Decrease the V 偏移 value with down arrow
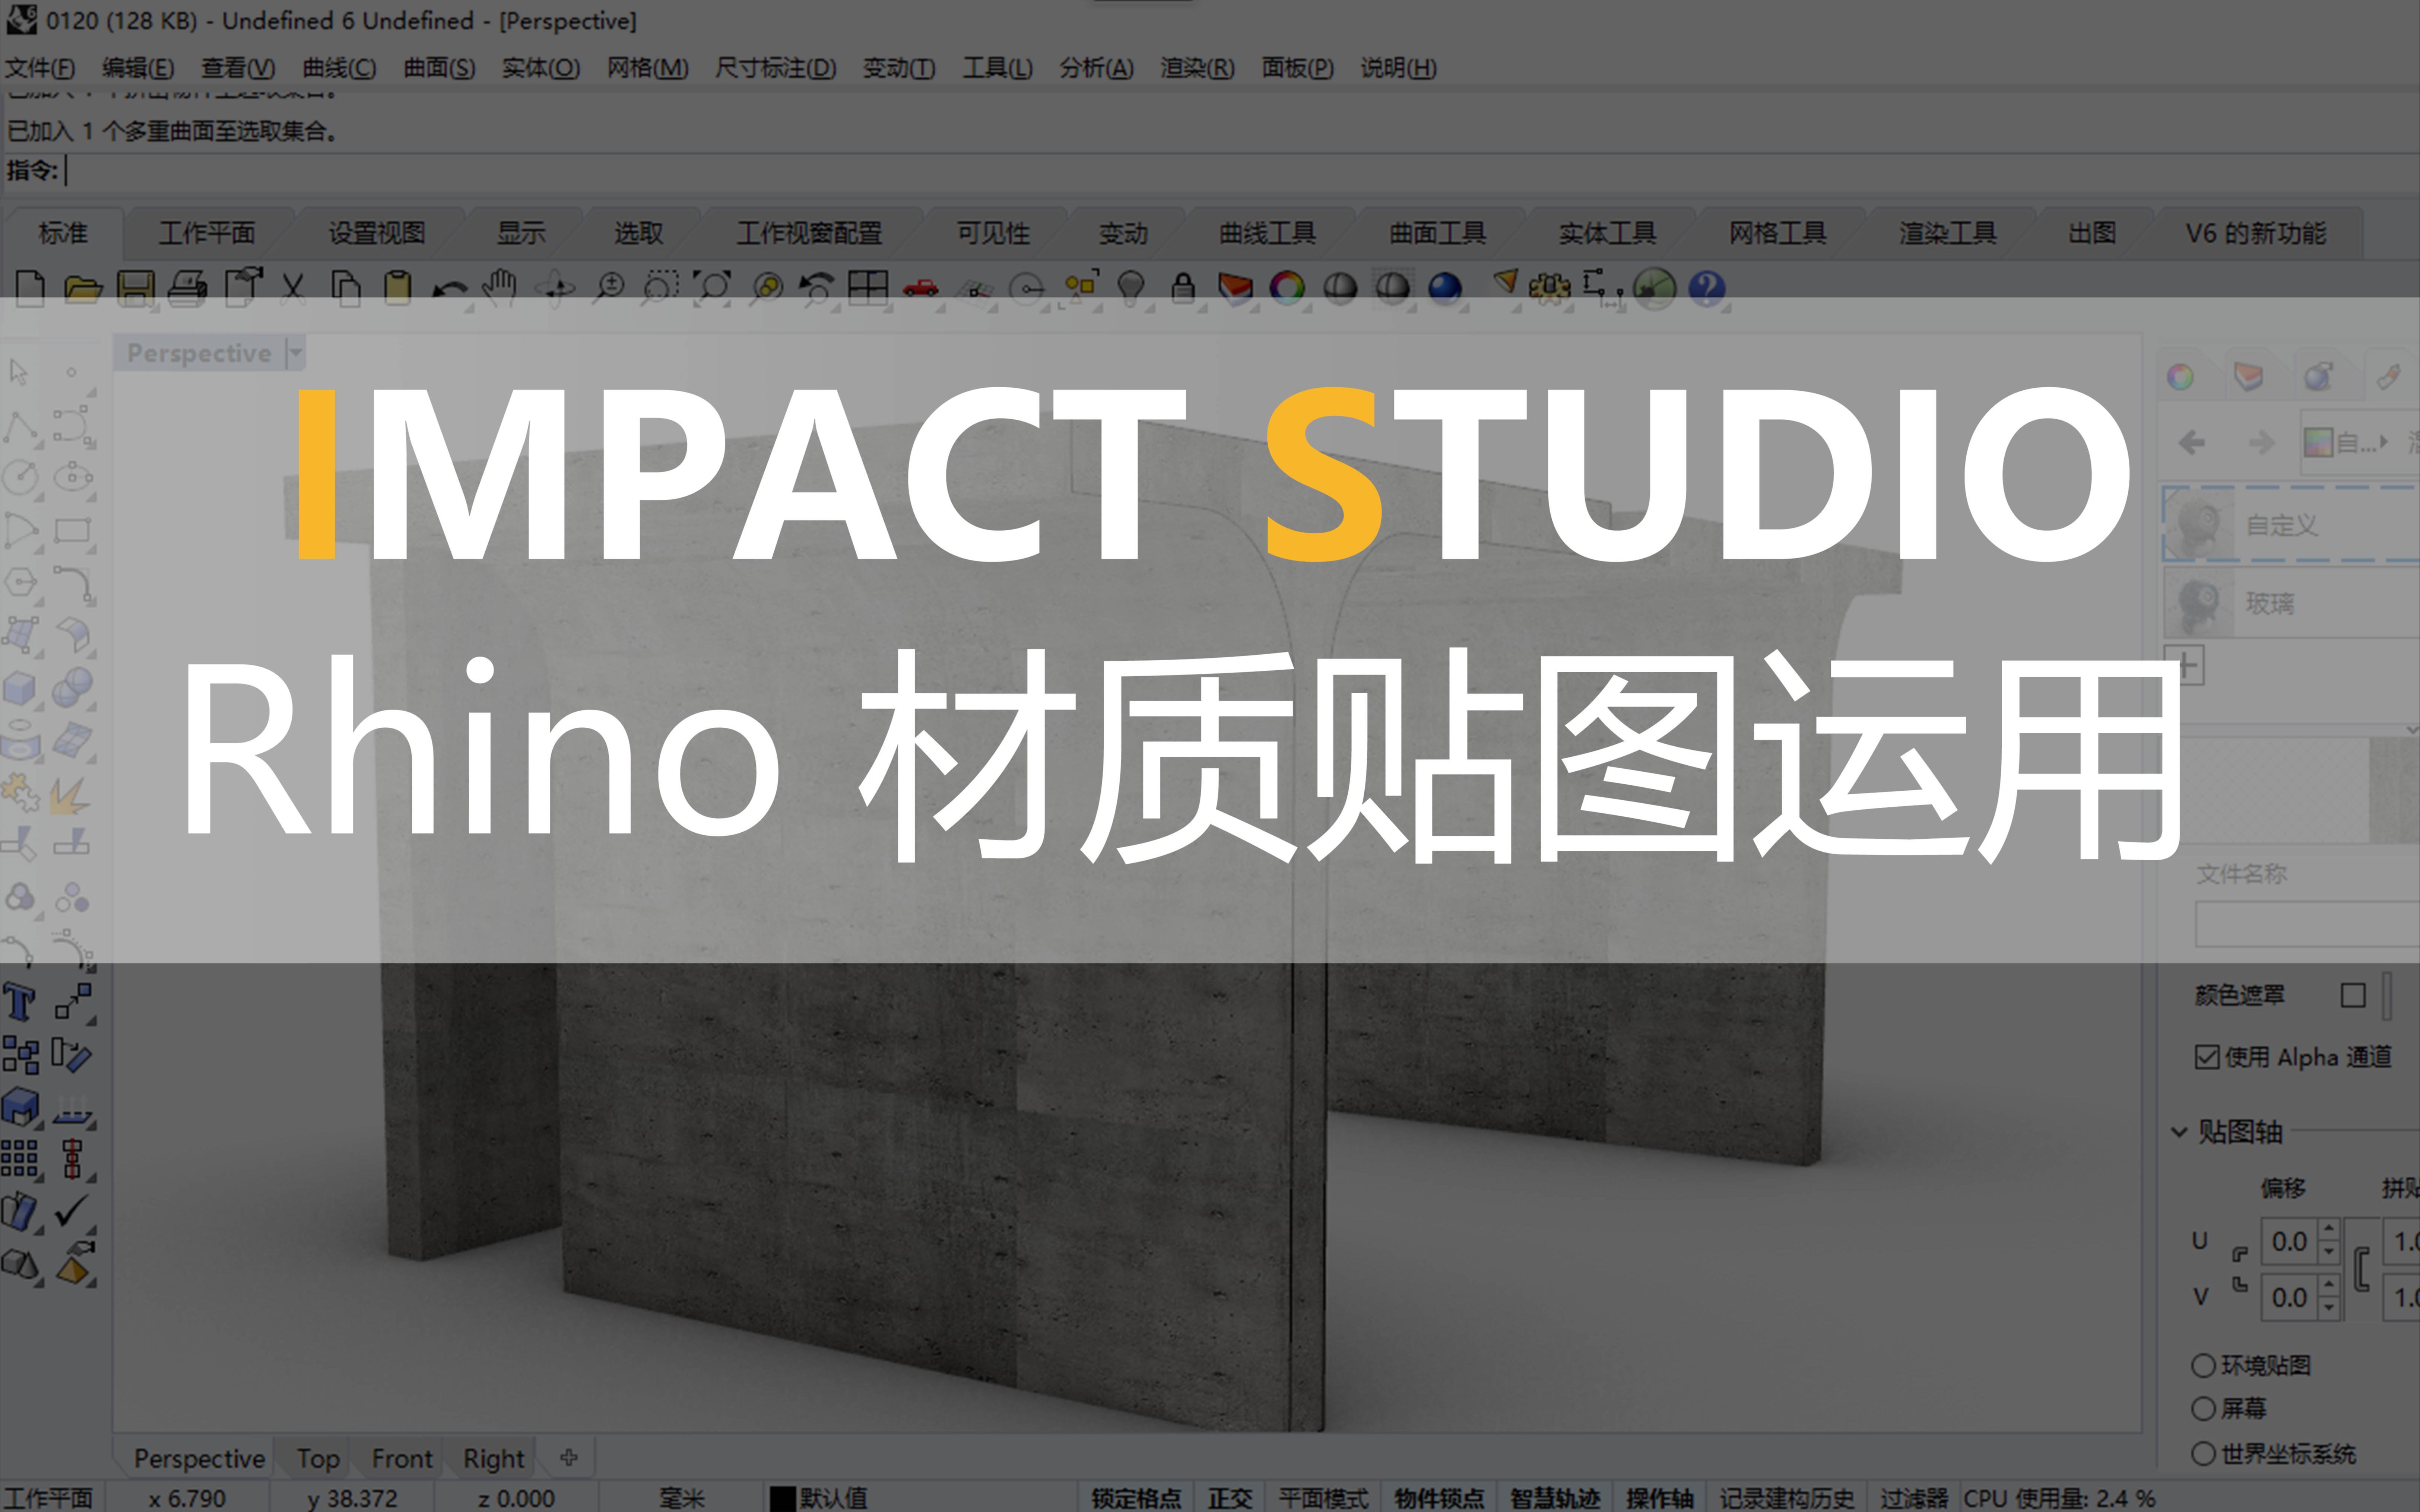 [x=2329, y=1308]
